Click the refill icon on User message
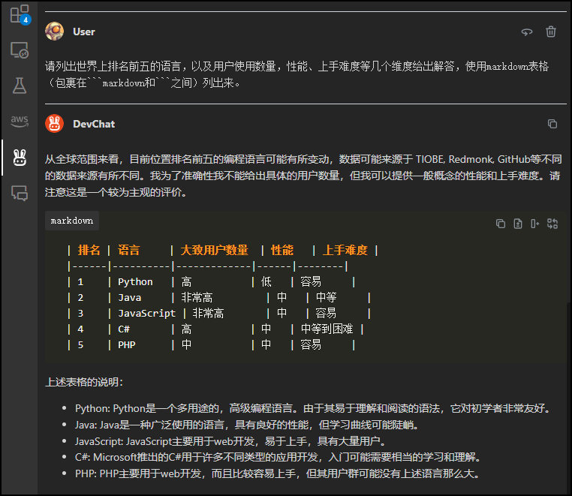This screenshot has height=496, width=572. click(x=526, y=32)
